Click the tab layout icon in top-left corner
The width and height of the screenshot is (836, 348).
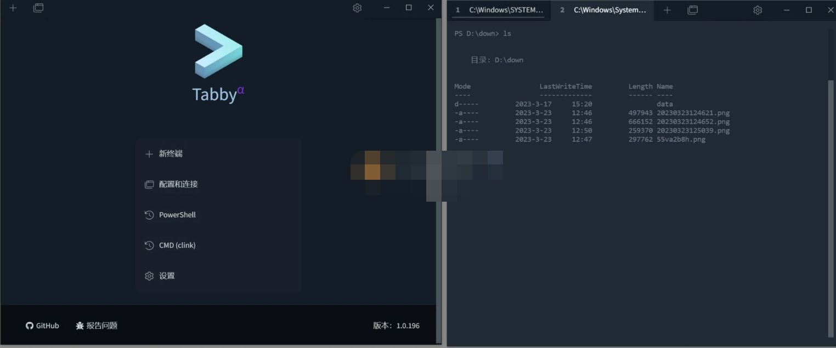pos(38,8)
